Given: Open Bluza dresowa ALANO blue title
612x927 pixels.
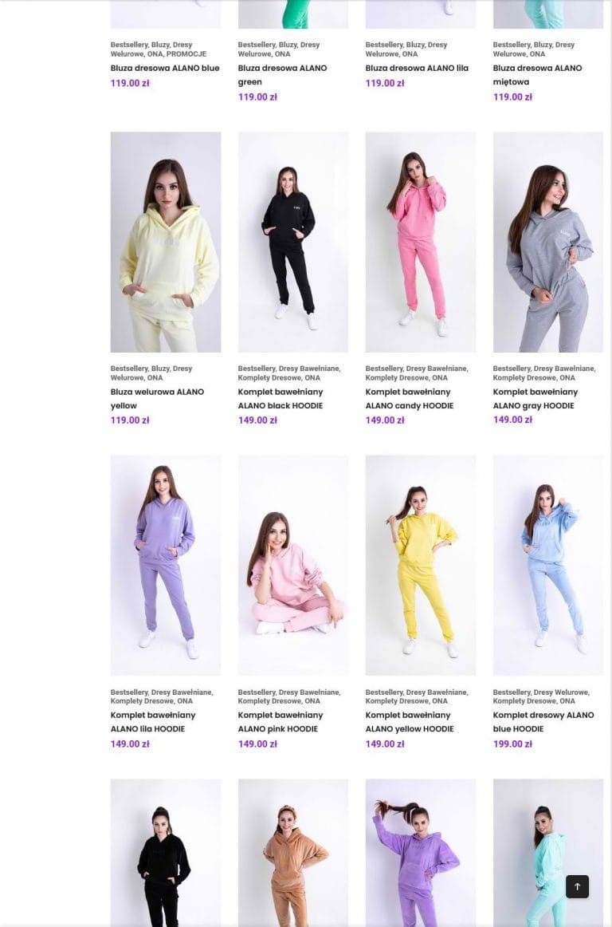Looking at the screenshot, I should pos(165,68).
